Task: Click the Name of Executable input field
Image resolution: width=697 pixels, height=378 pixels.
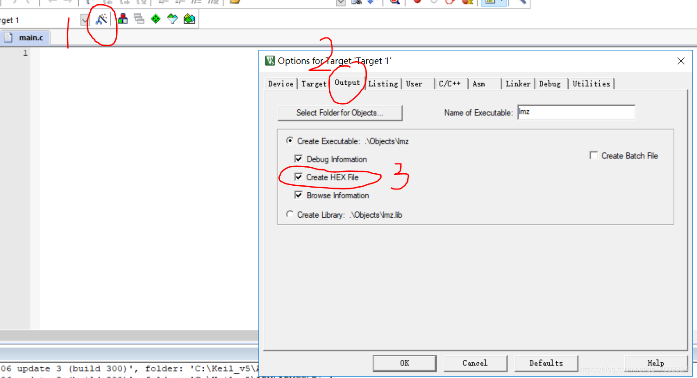Action: click(576, 112)
